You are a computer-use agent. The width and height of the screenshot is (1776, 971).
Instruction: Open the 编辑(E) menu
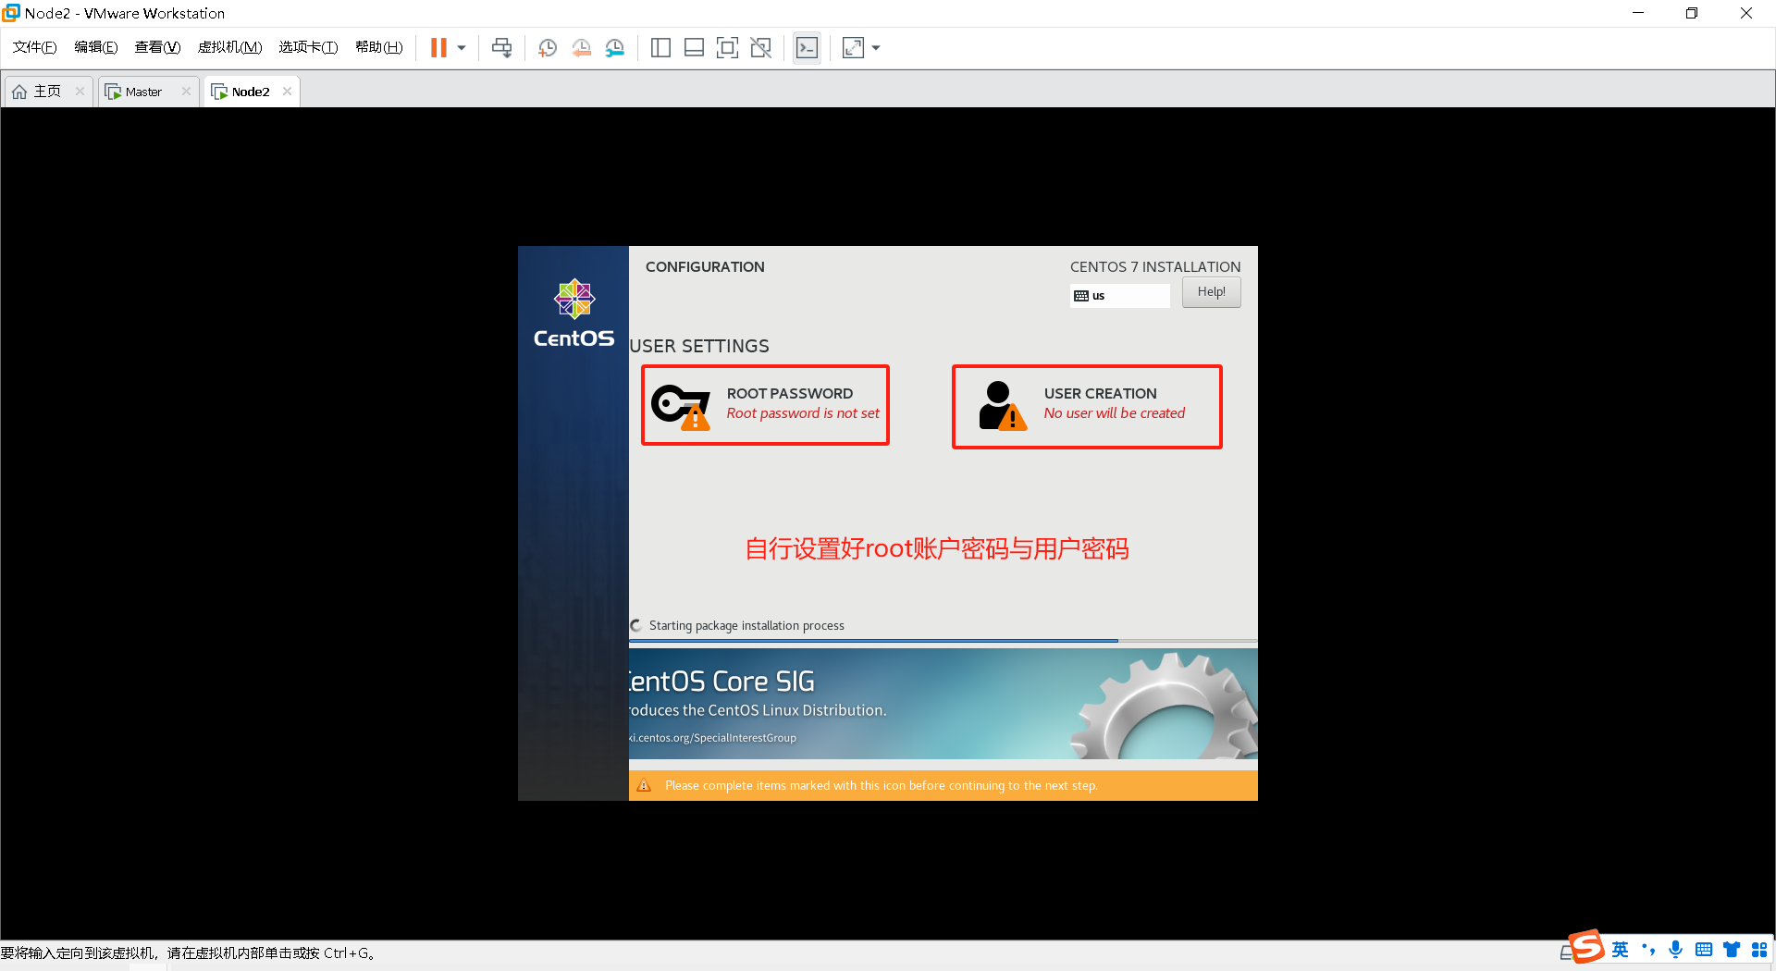(x=95, y=47)
